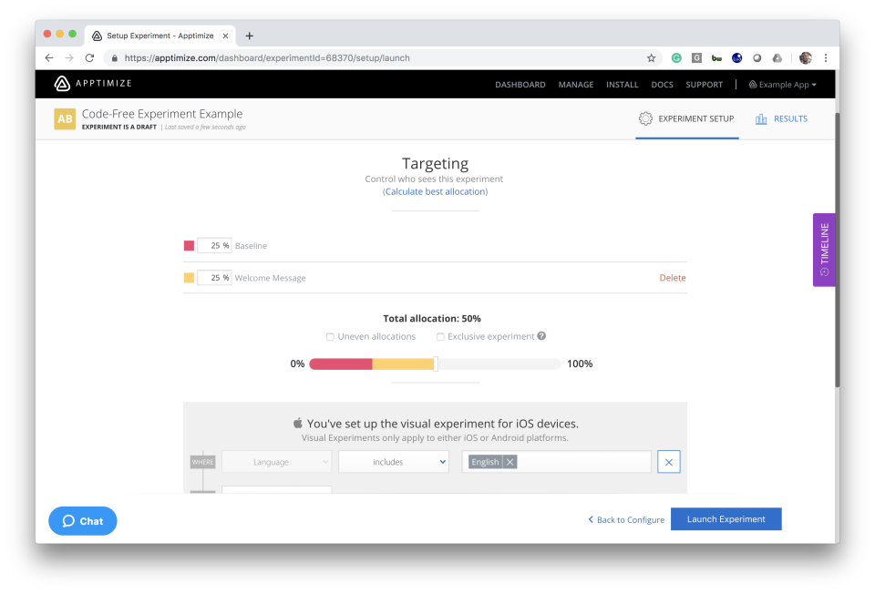The image size is (875, 594).
Task: Enable Uneven allocations checkbox
Action: 330,337
